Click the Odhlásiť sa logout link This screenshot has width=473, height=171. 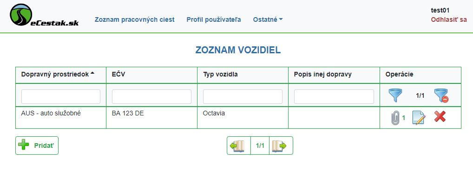pyautogui.click(x=449, y=20)
